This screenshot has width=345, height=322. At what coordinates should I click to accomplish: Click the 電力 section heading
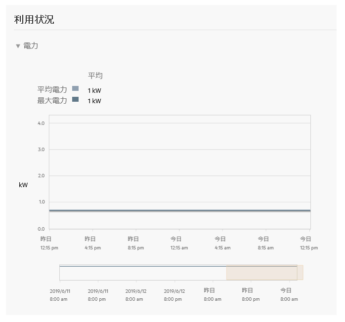(31, 46)
